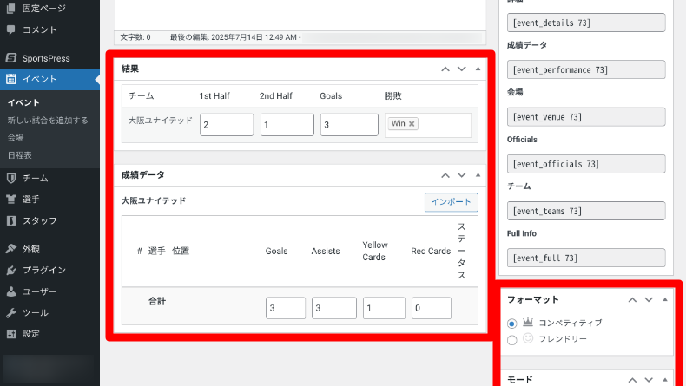Click the 2nd Half score field

[x=287, y=125]
